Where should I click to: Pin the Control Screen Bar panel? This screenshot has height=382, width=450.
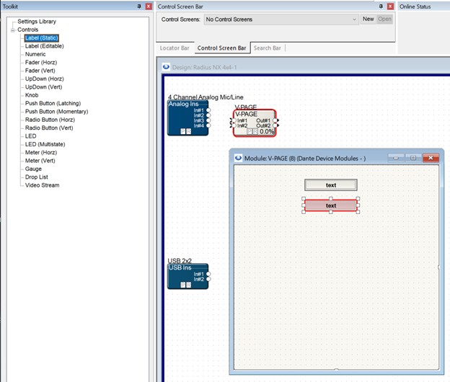click(x=381, y=6)
